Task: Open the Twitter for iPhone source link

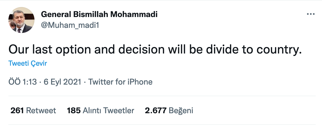Action: [120, 82]
